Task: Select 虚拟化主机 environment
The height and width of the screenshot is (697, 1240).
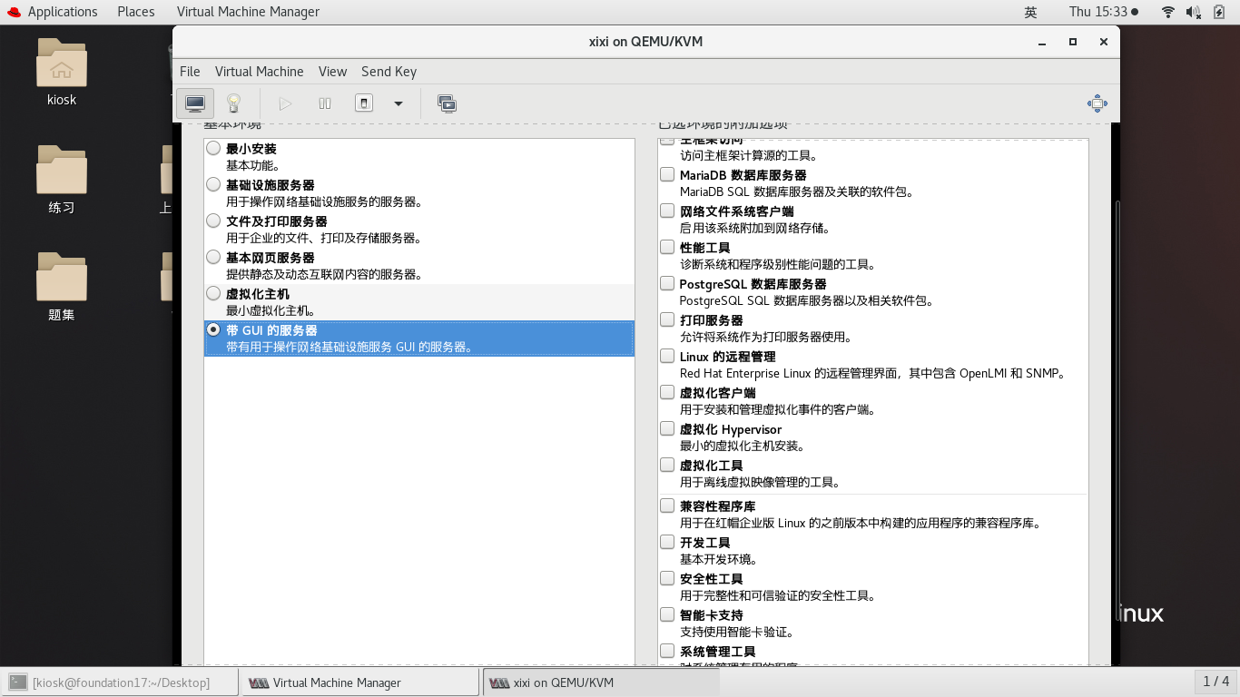Action: click(x=213, y=293)
